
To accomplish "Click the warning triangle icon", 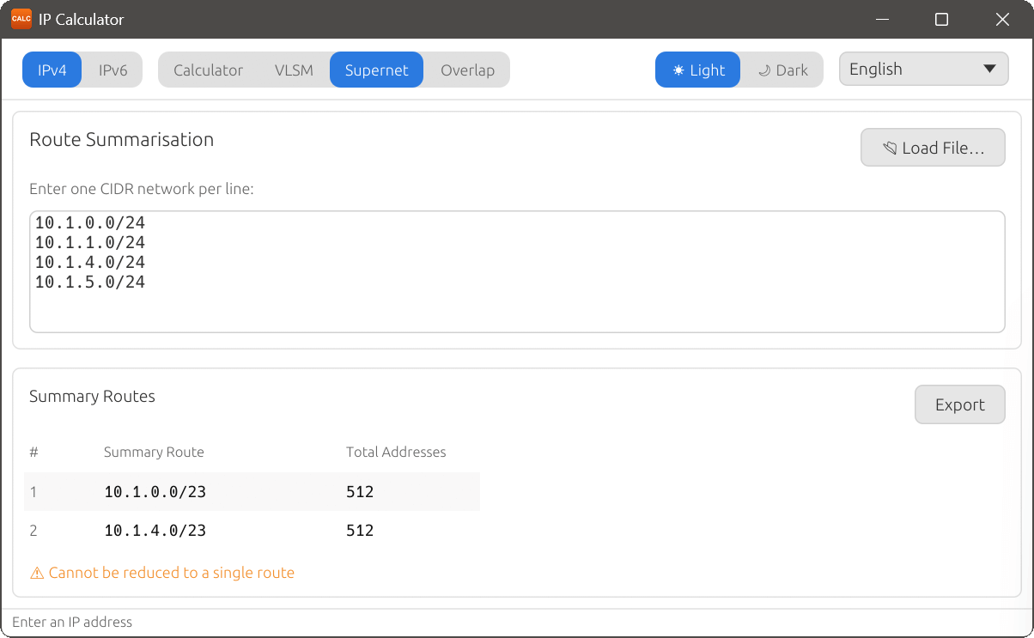I will pyautogui.click(x=37, y=573).
